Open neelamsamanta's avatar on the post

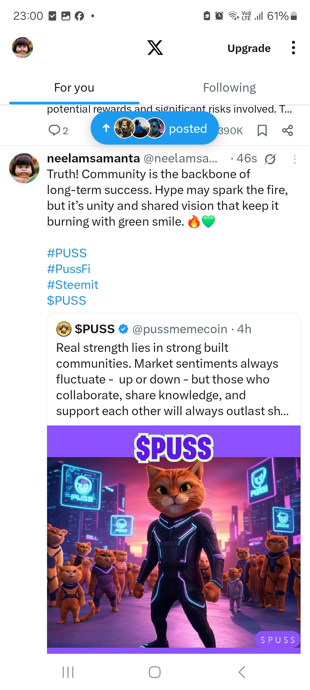pos(24,168)
